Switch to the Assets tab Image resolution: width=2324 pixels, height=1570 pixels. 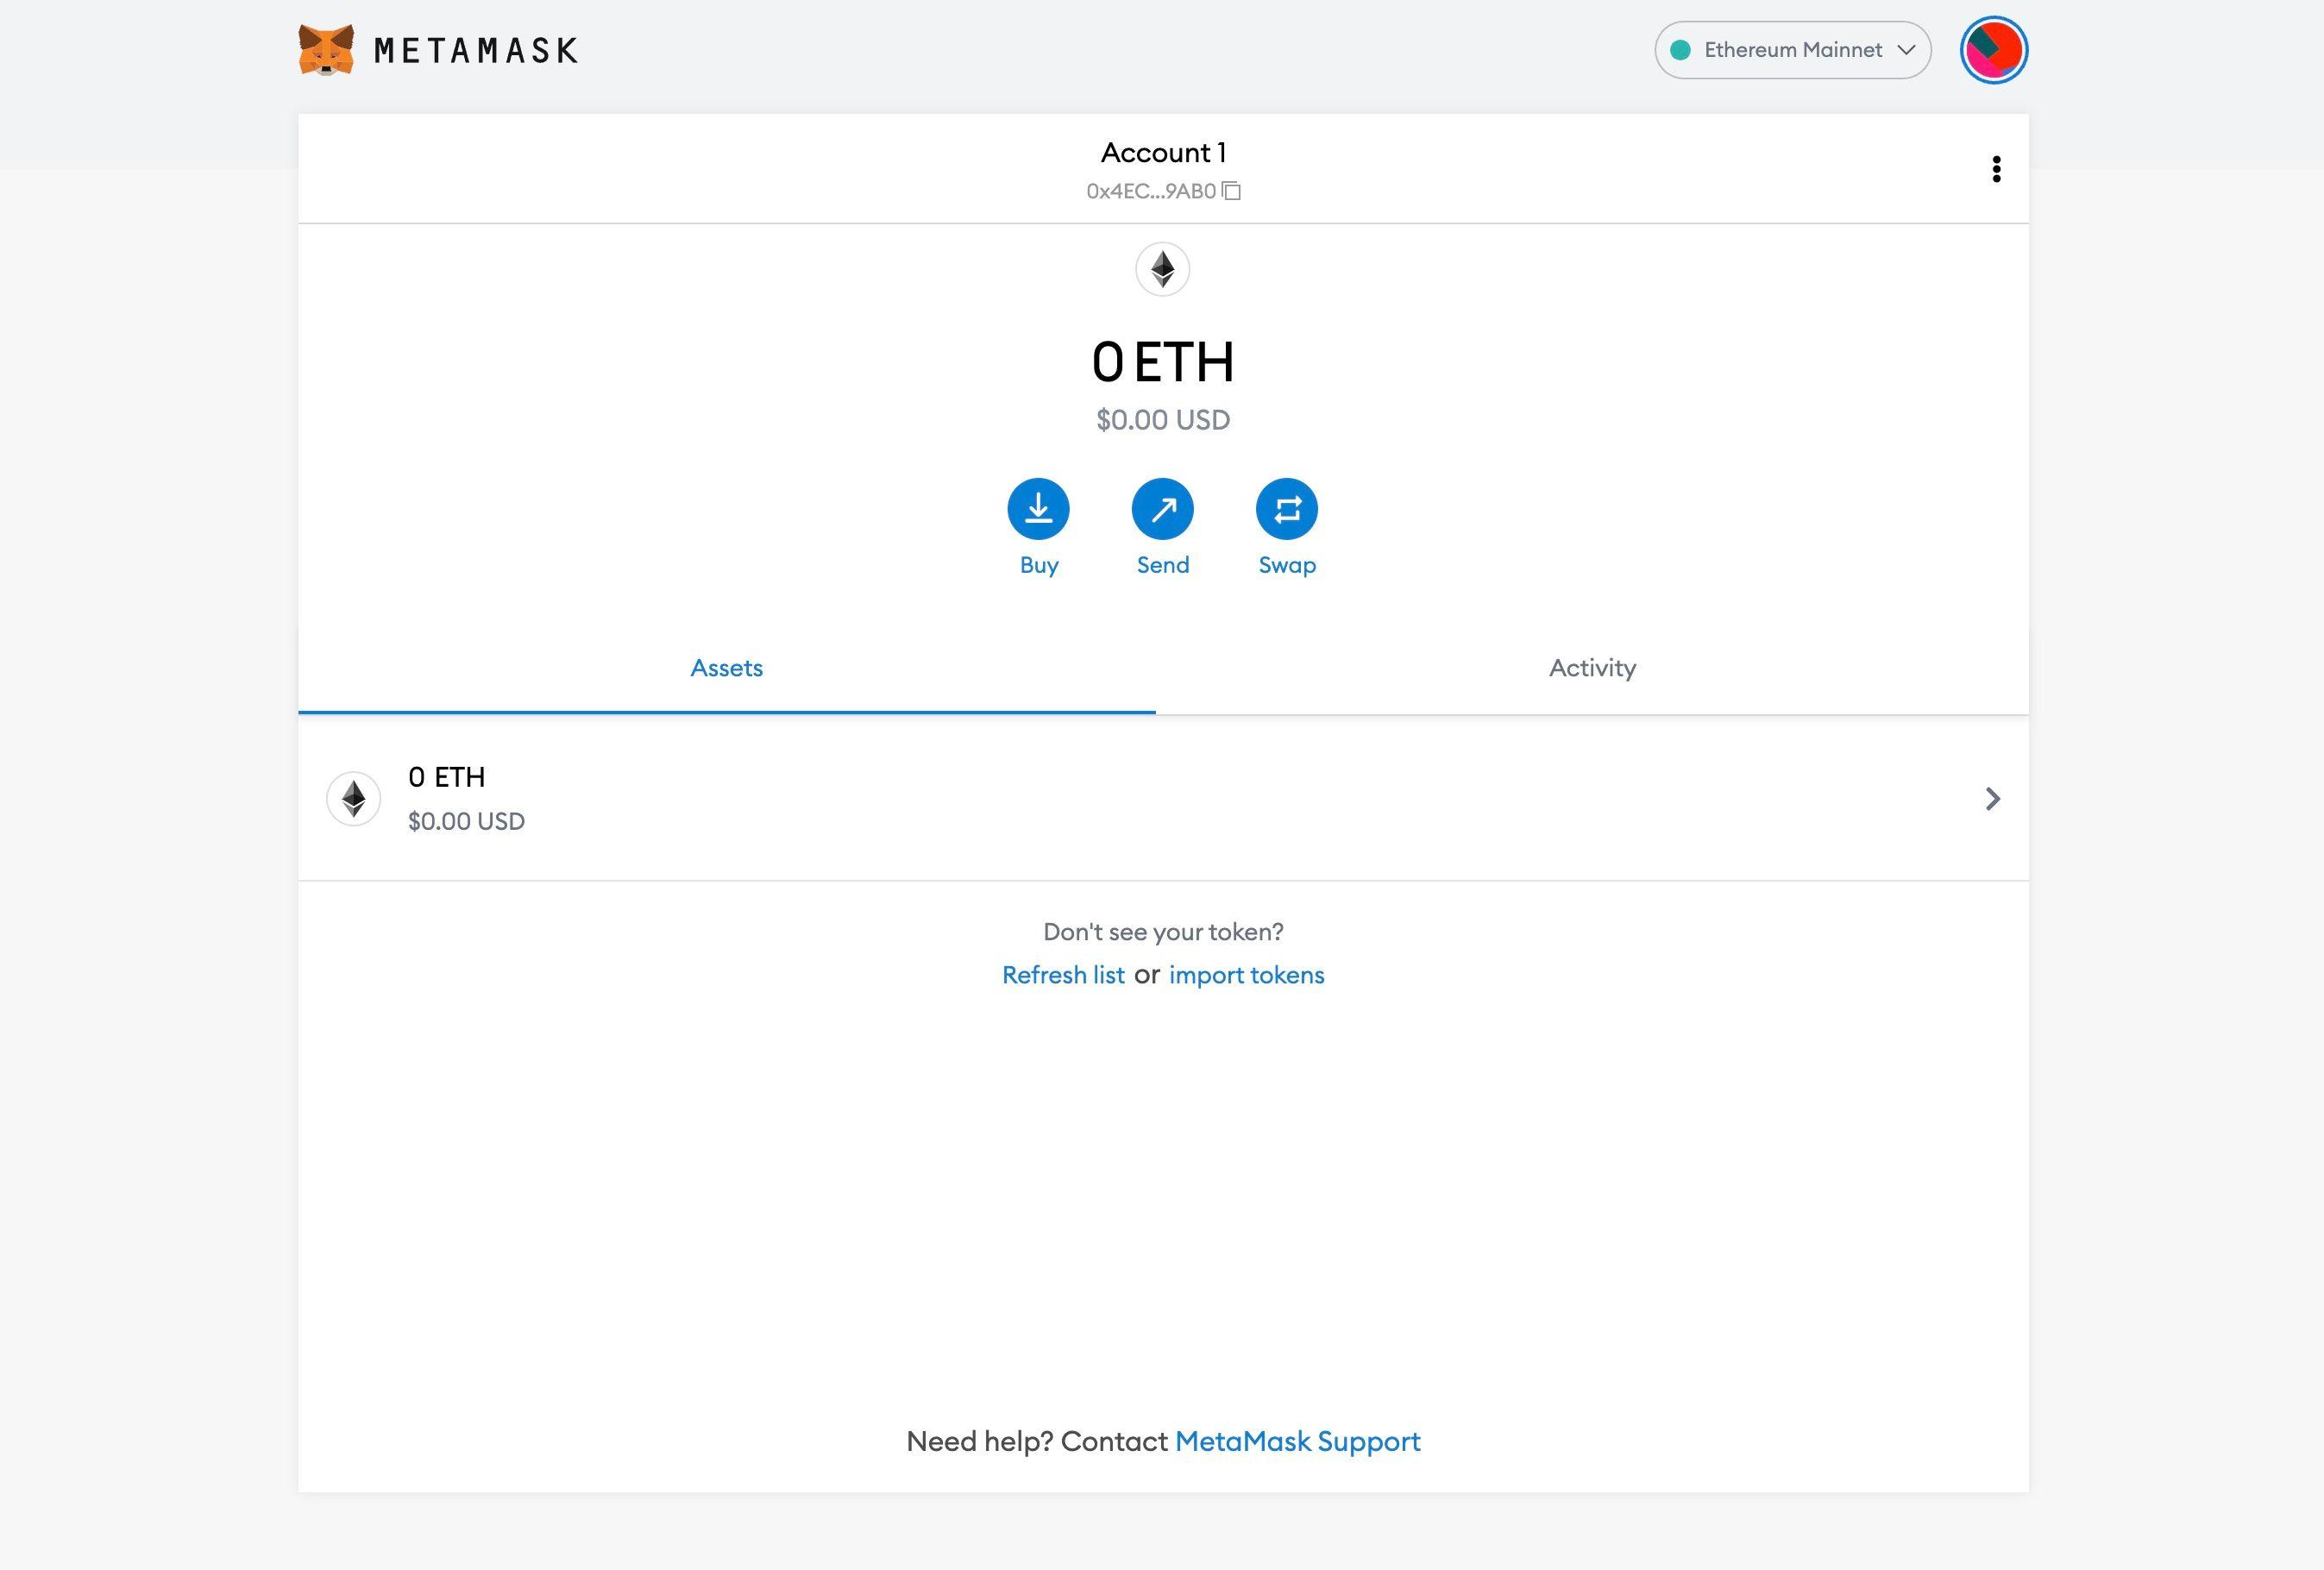click(x=727, y=668)
